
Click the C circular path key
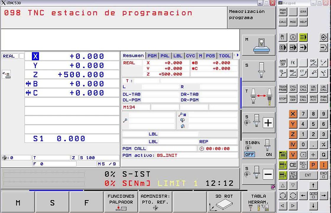pos(323,73)
